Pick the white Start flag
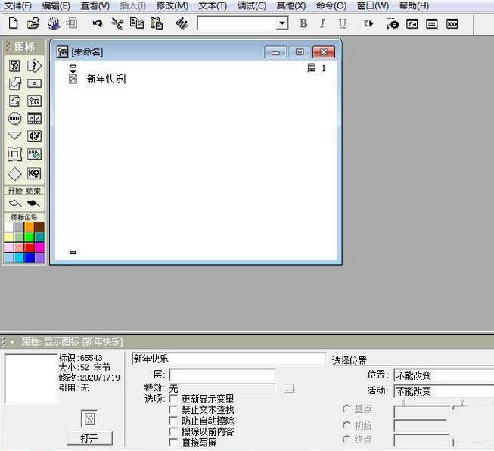The height and width of the screenshot is (451, 494). pyautogui.click(x=15, y=204)
